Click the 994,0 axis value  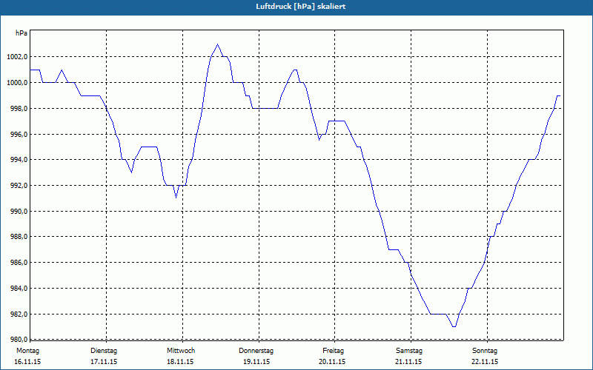(x=19, y=160)
